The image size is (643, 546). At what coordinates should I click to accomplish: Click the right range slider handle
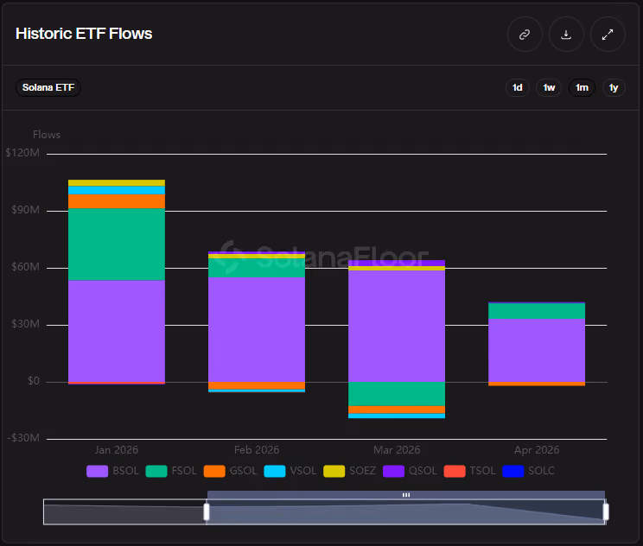606,512
